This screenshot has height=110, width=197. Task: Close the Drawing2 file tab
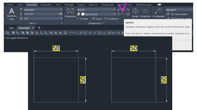tap(33, 28)
